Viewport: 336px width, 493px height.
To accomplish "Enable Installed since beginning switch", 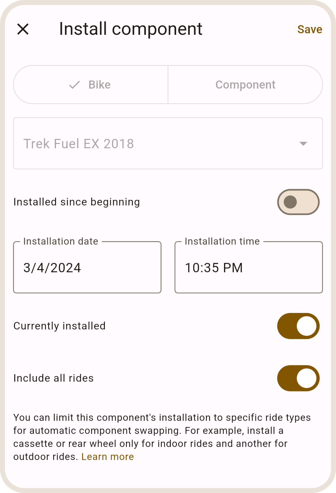I will pyautogui.click(x=298, y=202).
